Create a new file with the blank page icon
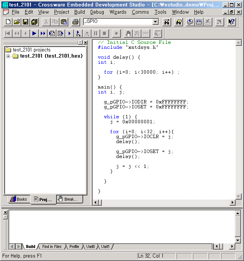The image size is (244, 261). (8, 22)
